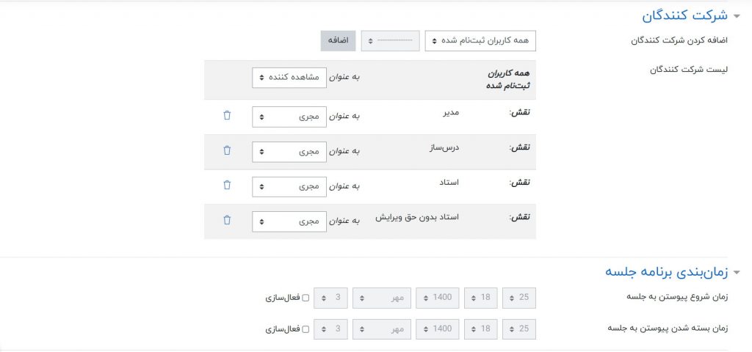
Task: Change مدیر role type dropdown from مجری
Action: [x=279, y=117]
